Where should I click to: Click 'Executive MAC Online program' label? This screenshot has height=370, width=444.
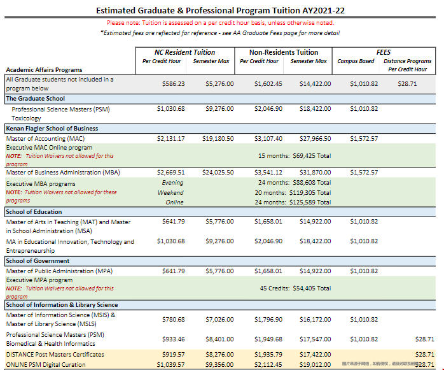(49, 148)
